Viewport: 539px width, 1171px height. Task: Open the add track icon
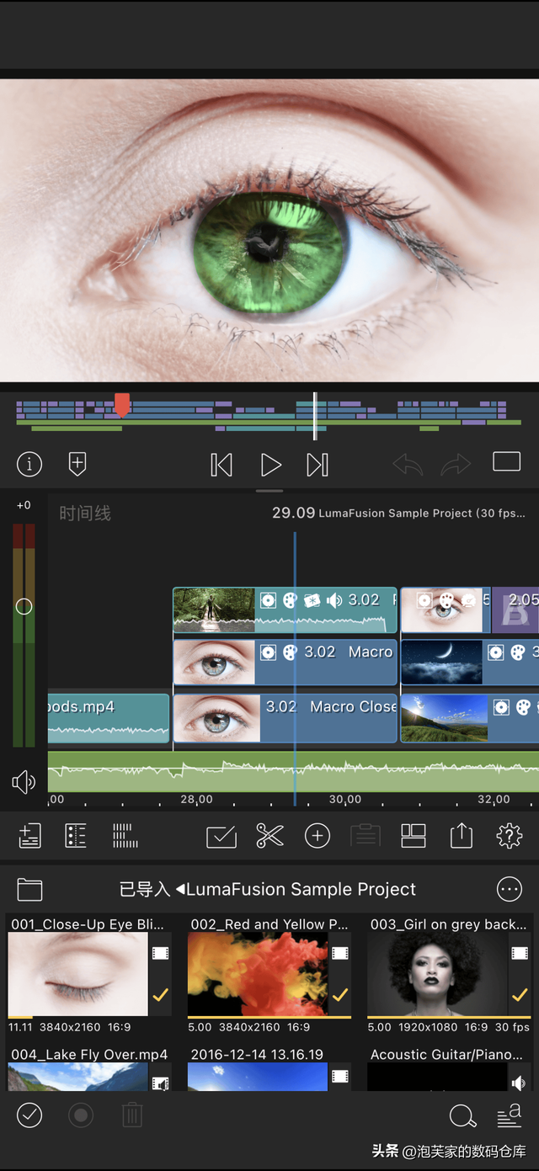[29, 836]
